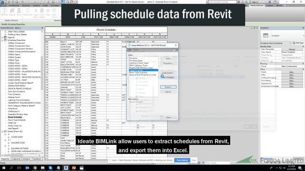Close the Properties panel
Screen dimensions: 305x171
pyautogui.click(x=303, y=28)
